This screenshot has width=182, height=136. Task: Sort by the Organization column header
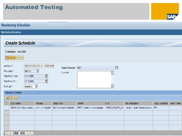click(x=22, y=103)
